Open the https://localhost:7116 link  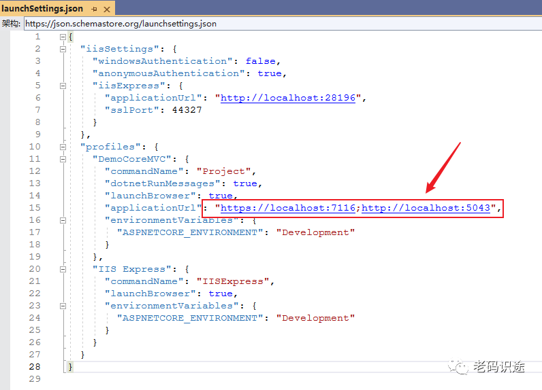coord(288,208)
